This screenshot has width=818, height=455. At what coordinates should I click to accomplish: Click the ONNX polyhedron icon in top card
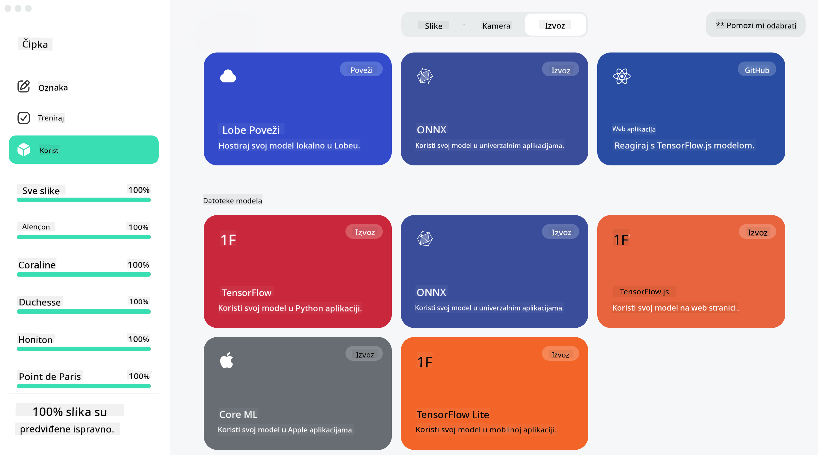coord(425,76)
